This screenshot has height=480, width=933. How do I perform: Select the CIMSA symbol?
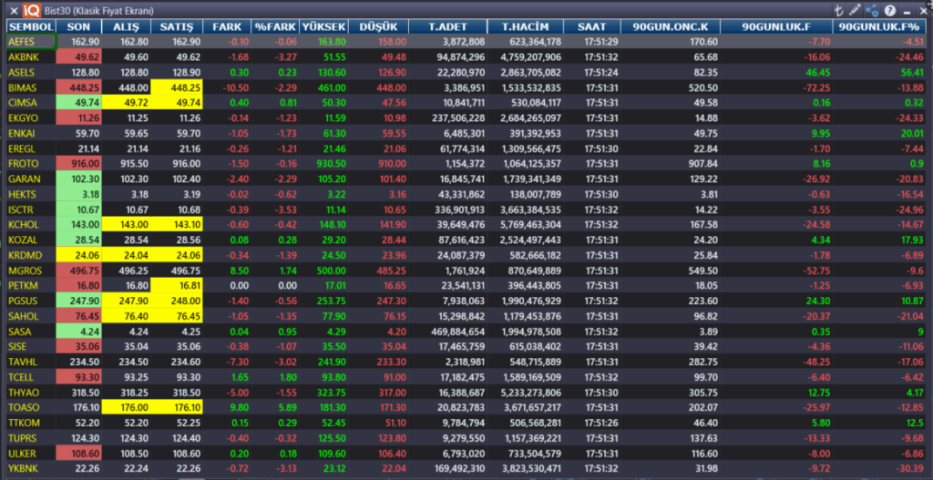[23, 103]
